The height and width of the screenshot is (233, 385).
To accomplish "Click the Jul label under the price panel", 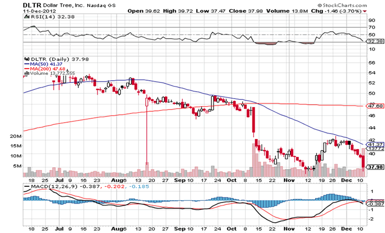I will pyautogui.click(x=59, y=180).
